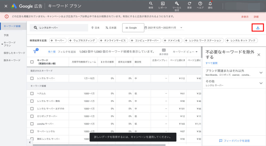
Task: Check the ロリポップ サーバー row
Action: [32, 116]
